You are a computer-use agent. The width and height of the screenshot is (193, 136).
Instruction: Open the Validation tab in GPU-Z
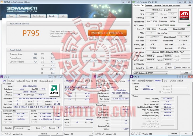(157, 6)
